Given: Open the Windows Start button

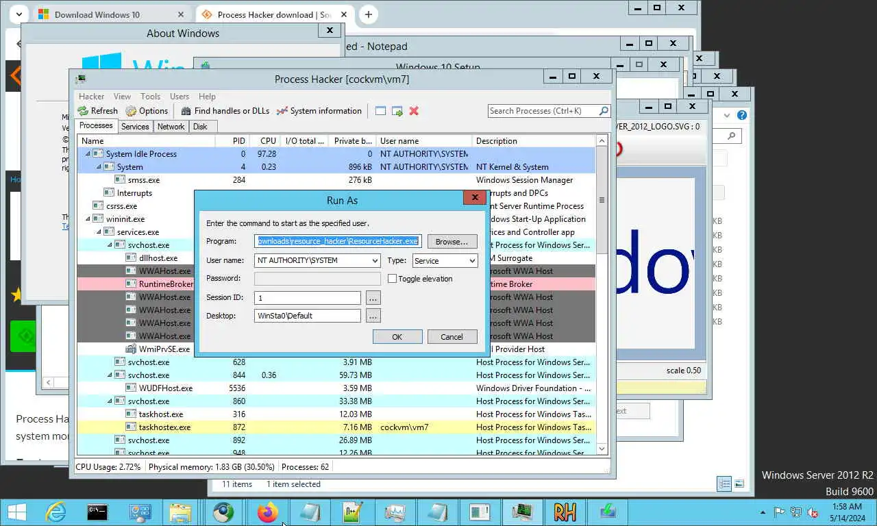Looking at the screenshot, I should point(16,512).
